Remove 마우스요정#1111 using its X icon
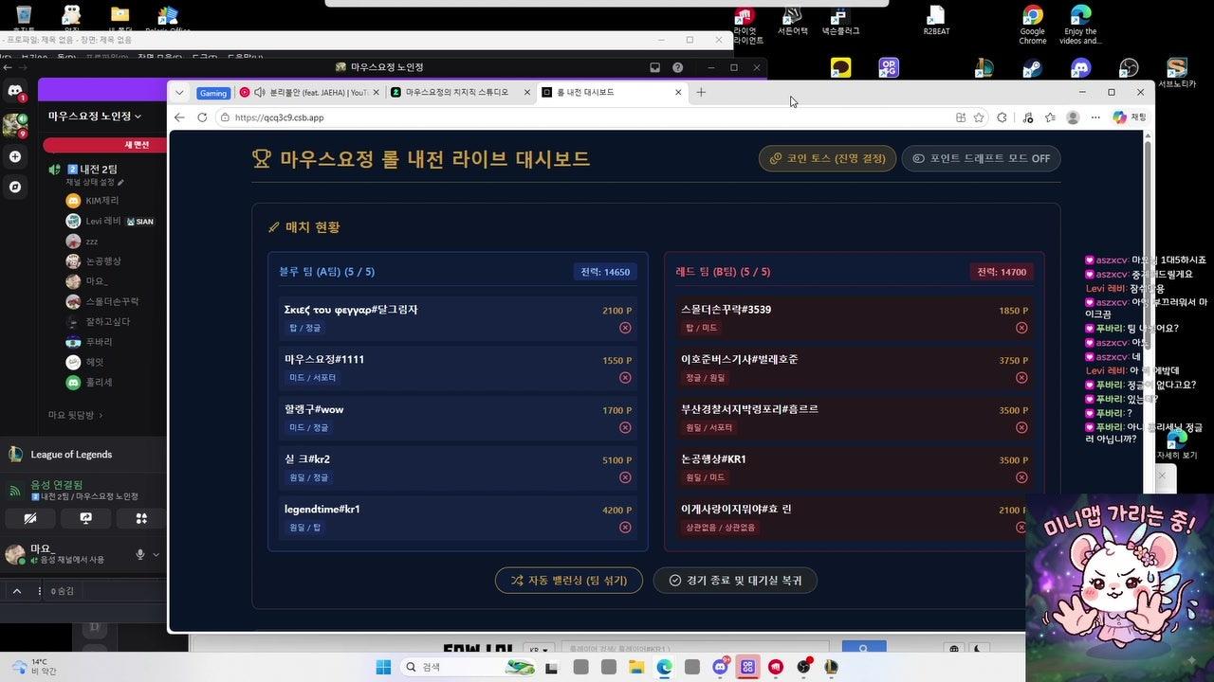Viewport: 1214px width, 682px height. [x=625, y=378]
